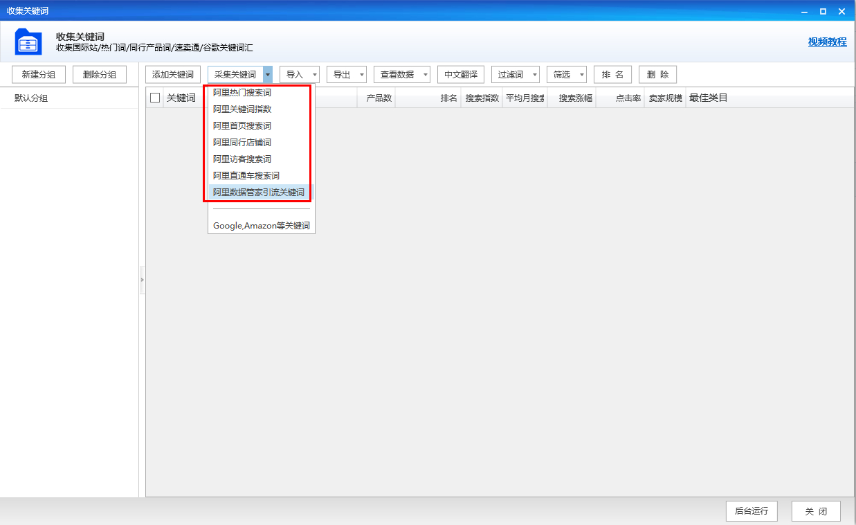This screenshot has width=856, height=525.
Task: Choose 阿里首页搜索词 from the menu
Action: pyautogui.click(x=261, y=125)
